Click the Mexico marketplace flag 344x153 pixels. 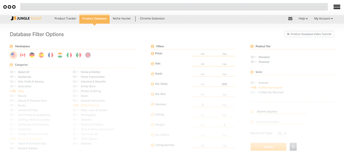tap(79, 55)
